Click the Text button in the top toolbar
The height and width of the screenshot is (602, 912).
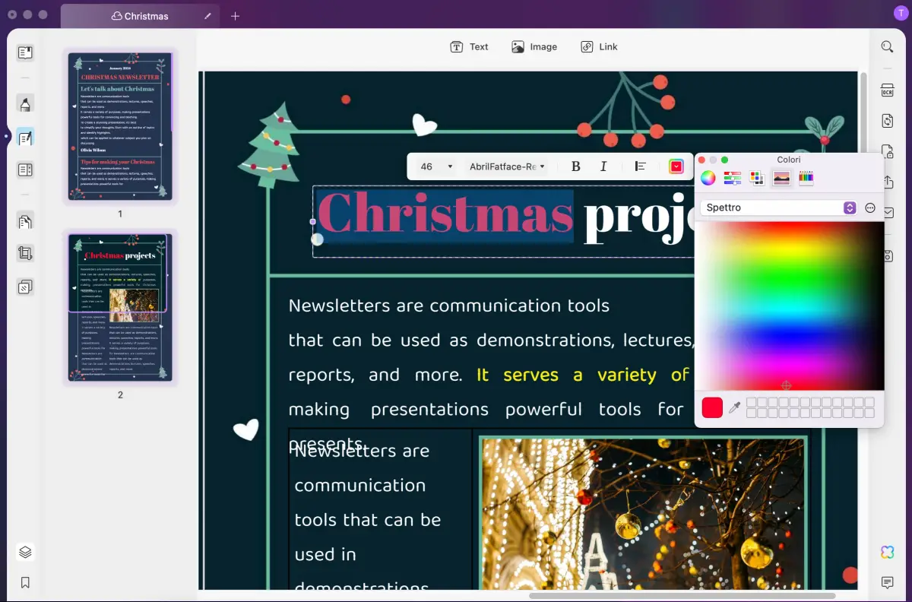coord(469,47)
